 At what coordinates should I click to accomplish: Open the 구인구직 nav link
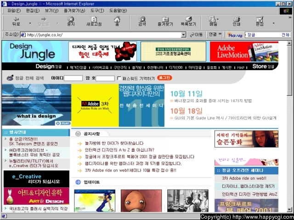click(x=120, y=67)
